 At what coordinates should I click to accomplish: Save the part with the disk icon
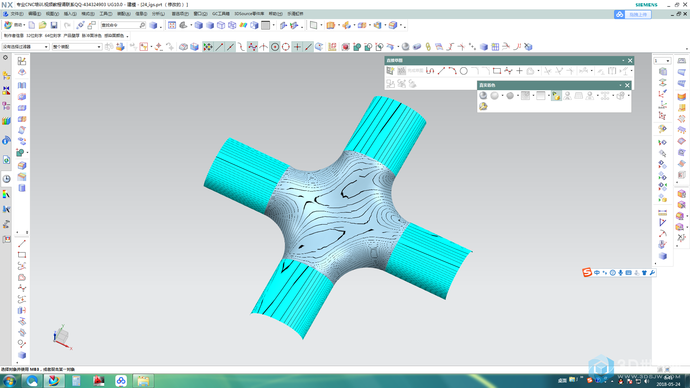point(54,25)
